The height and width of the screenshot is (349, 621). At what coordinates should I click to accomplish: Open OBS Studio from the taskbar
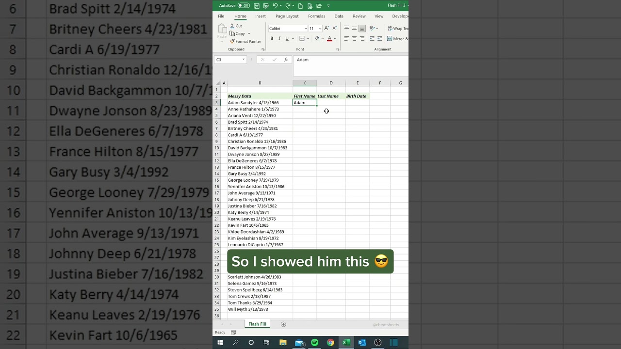click(378, 343)
